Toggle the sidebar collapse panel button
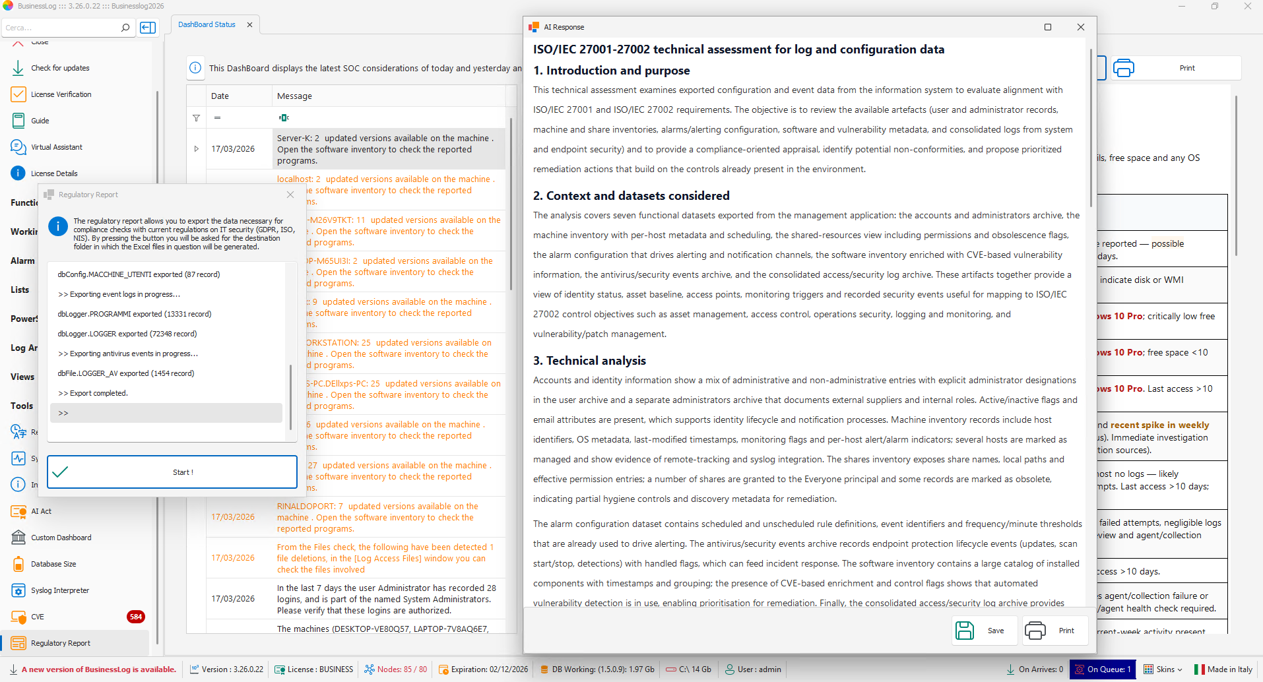 tap(148, 28)
